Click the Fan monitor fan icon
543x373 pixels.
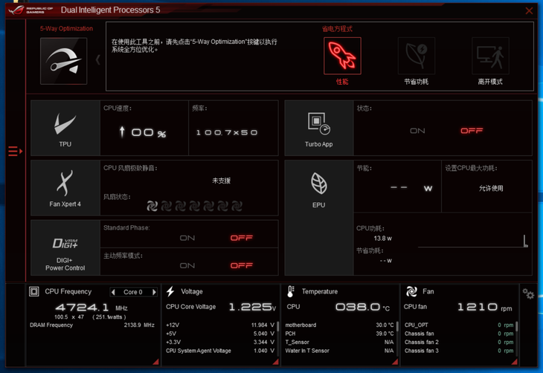pos(411,292)
